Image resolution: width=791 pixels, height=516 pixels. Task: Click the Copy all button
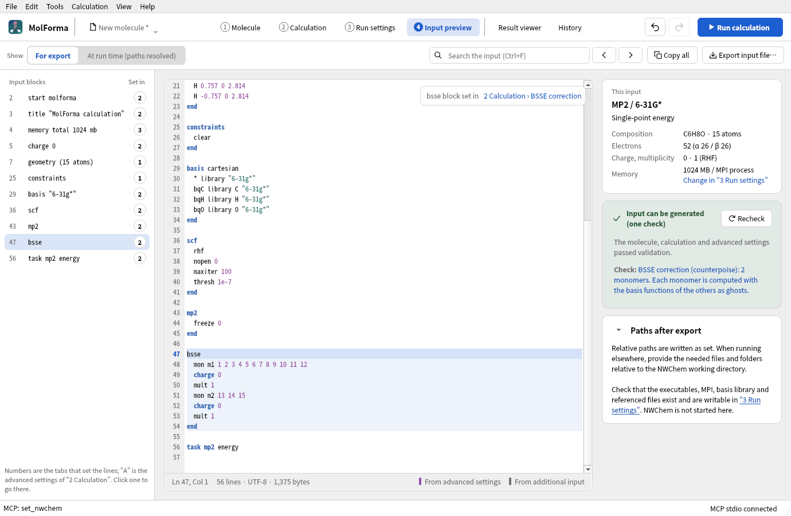pos(672,55)
